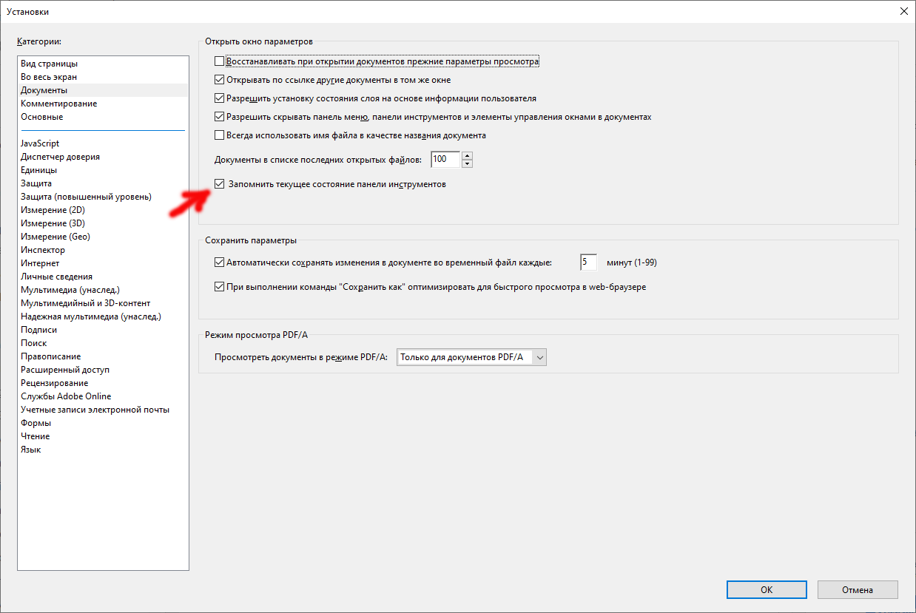
Task: Select 'Измерение (2D)' category
Action: [103, 210]
